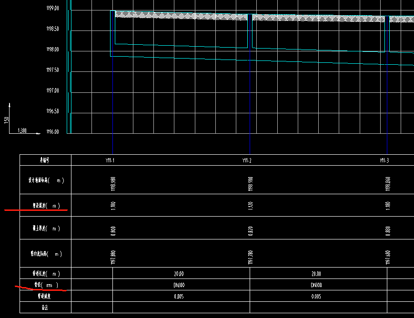Select pipe length 20.00 between Y11-2 and Y11-3

(316, 274)
